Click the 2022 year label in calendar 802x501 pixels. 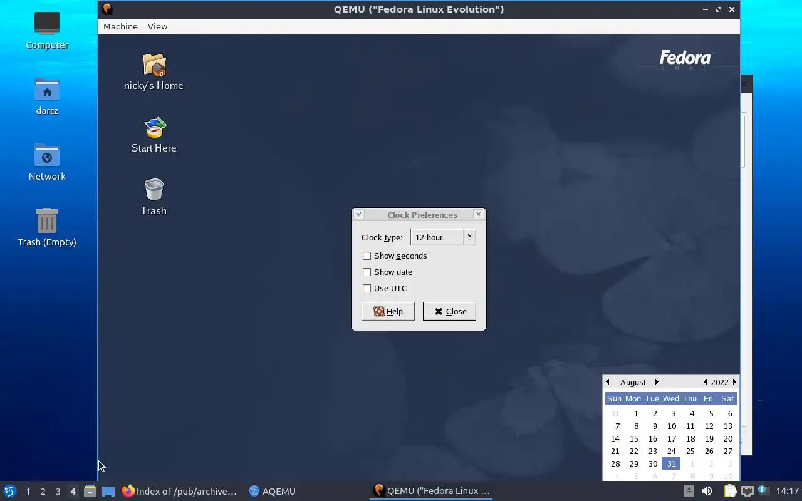point(720,382)
